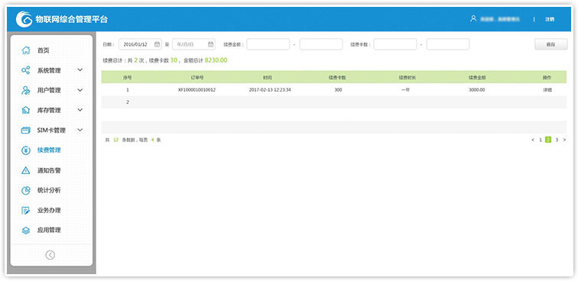The height and width of the screenshot is (281, 578).
Task: Click the 续费时长 column header
Action: click(407, 77)
